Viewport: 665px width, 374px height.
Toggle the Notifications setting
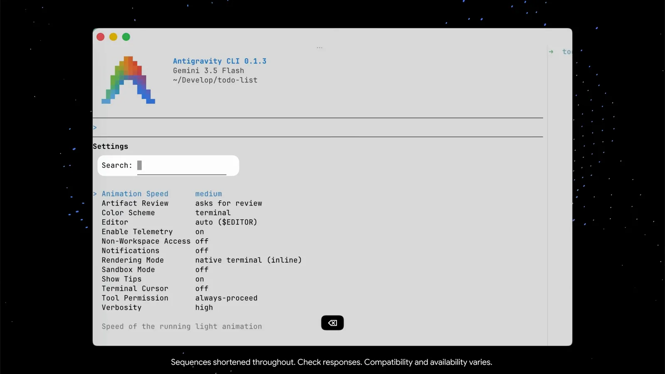click(155, 251)
